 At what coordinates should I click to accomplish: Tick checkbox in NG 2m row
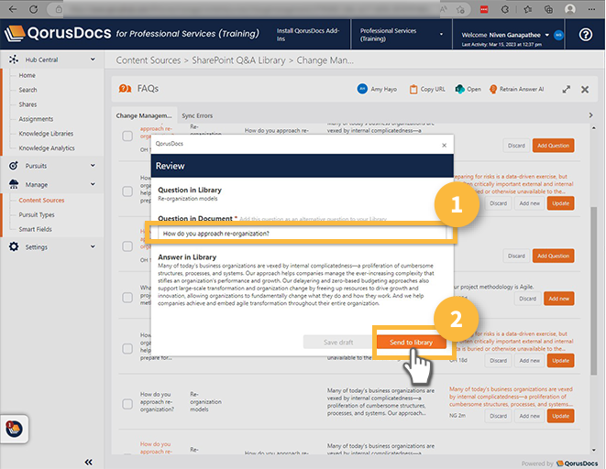coord(127,404)
